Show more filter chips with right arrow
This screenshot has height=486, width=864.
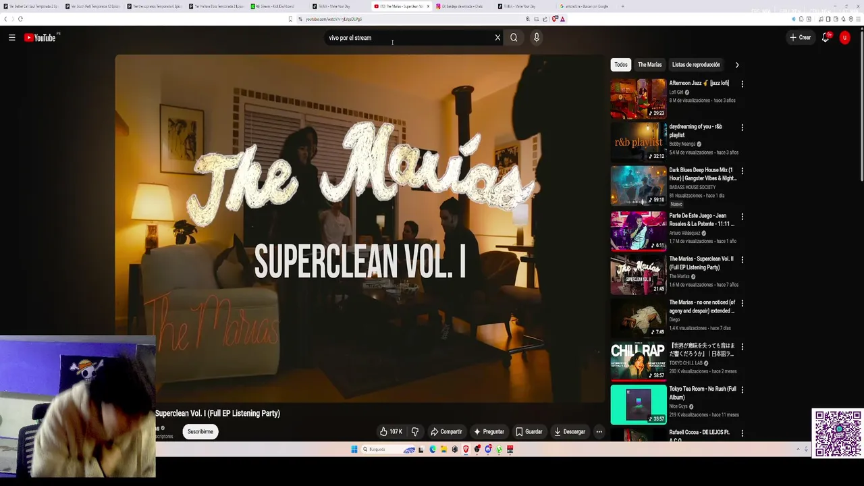[x=736, y=65]
